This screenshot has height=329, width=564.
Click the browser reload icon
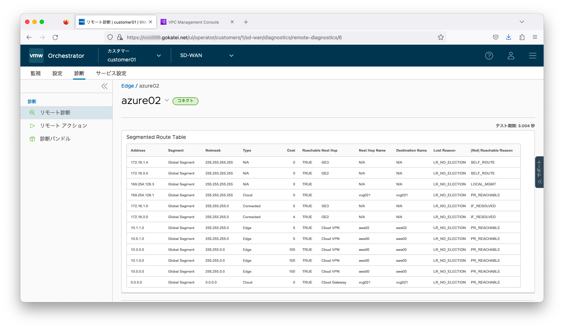(x=55, y=37)
